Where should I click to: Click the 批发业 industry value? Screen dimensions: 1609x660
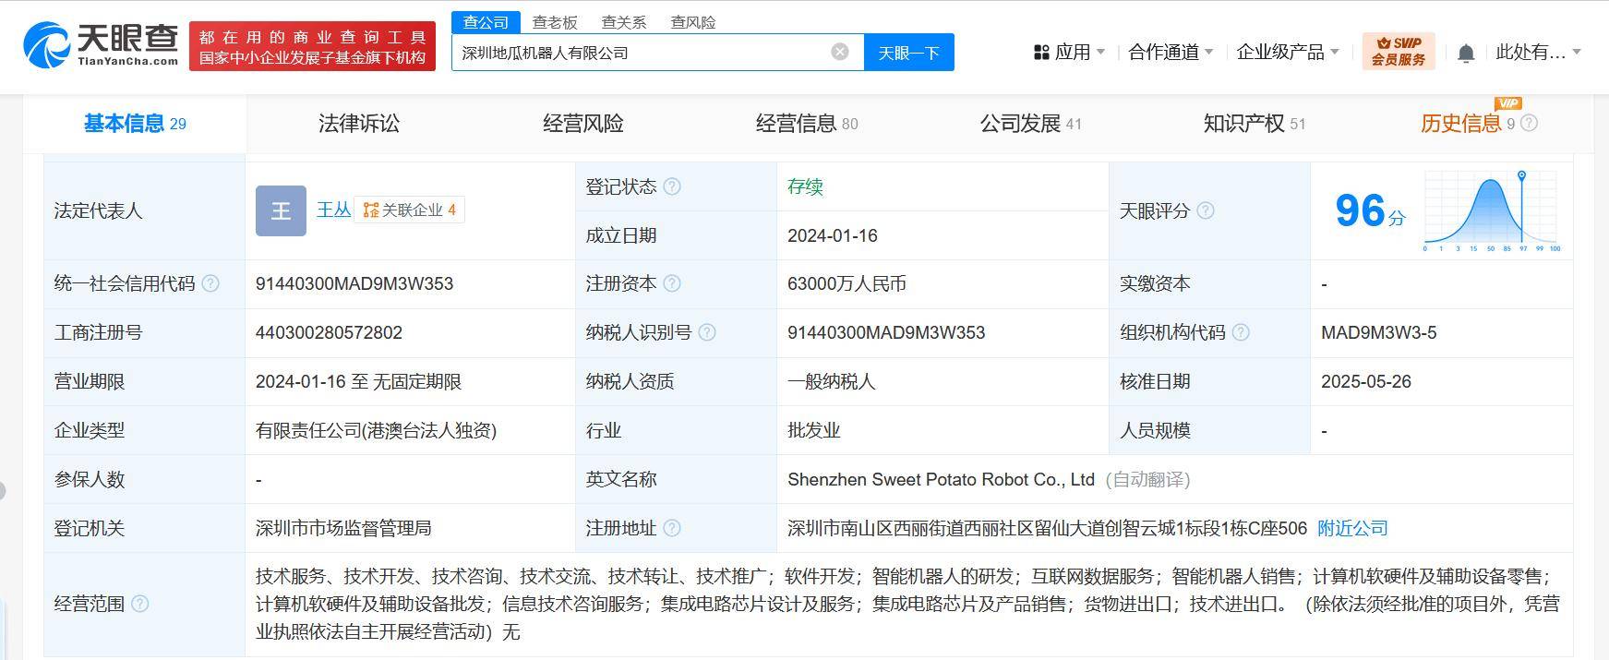[814, 430]
